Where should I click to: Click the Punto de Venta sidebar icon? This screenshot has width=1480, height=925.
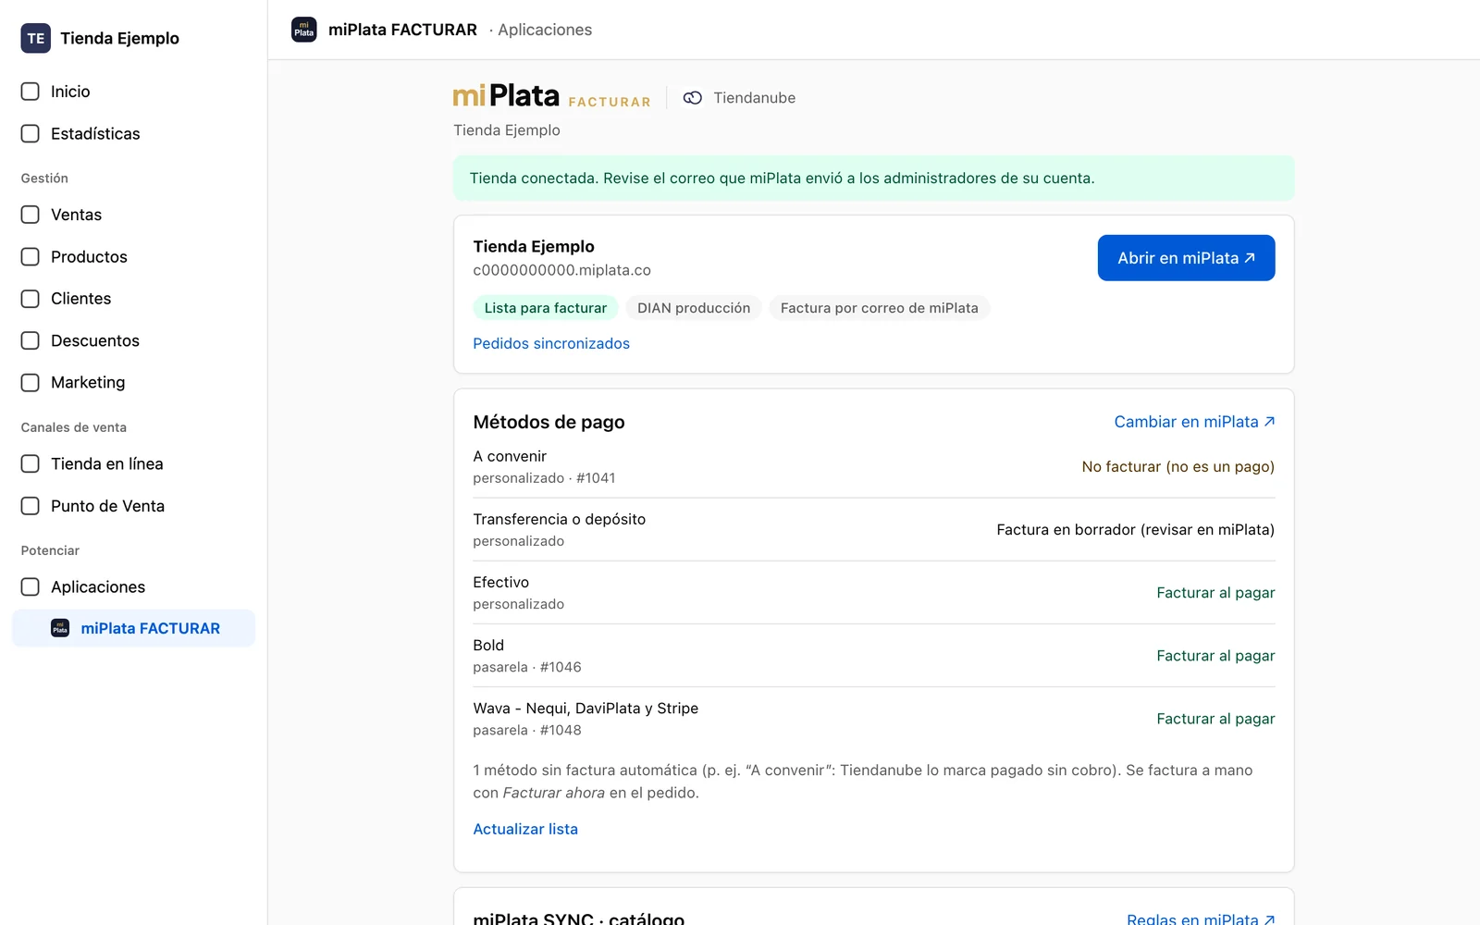tap(31, 506)
